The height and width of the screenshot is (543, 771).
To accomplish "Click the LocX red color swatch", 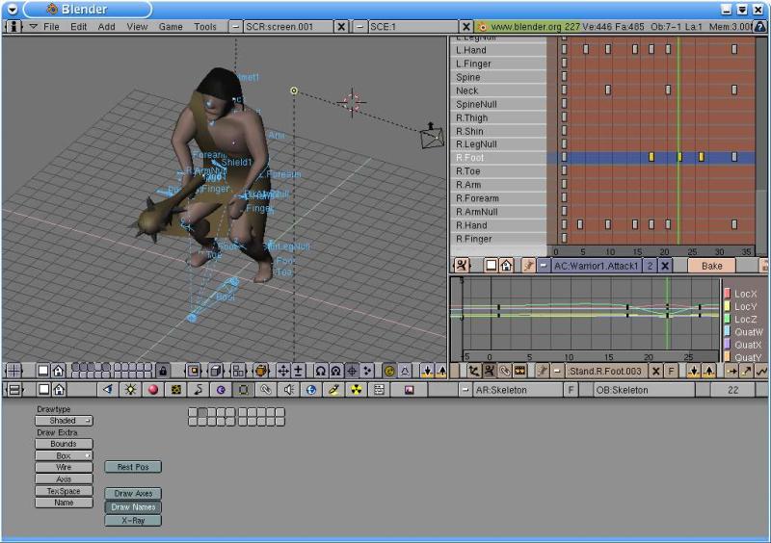I will (728, 294).
